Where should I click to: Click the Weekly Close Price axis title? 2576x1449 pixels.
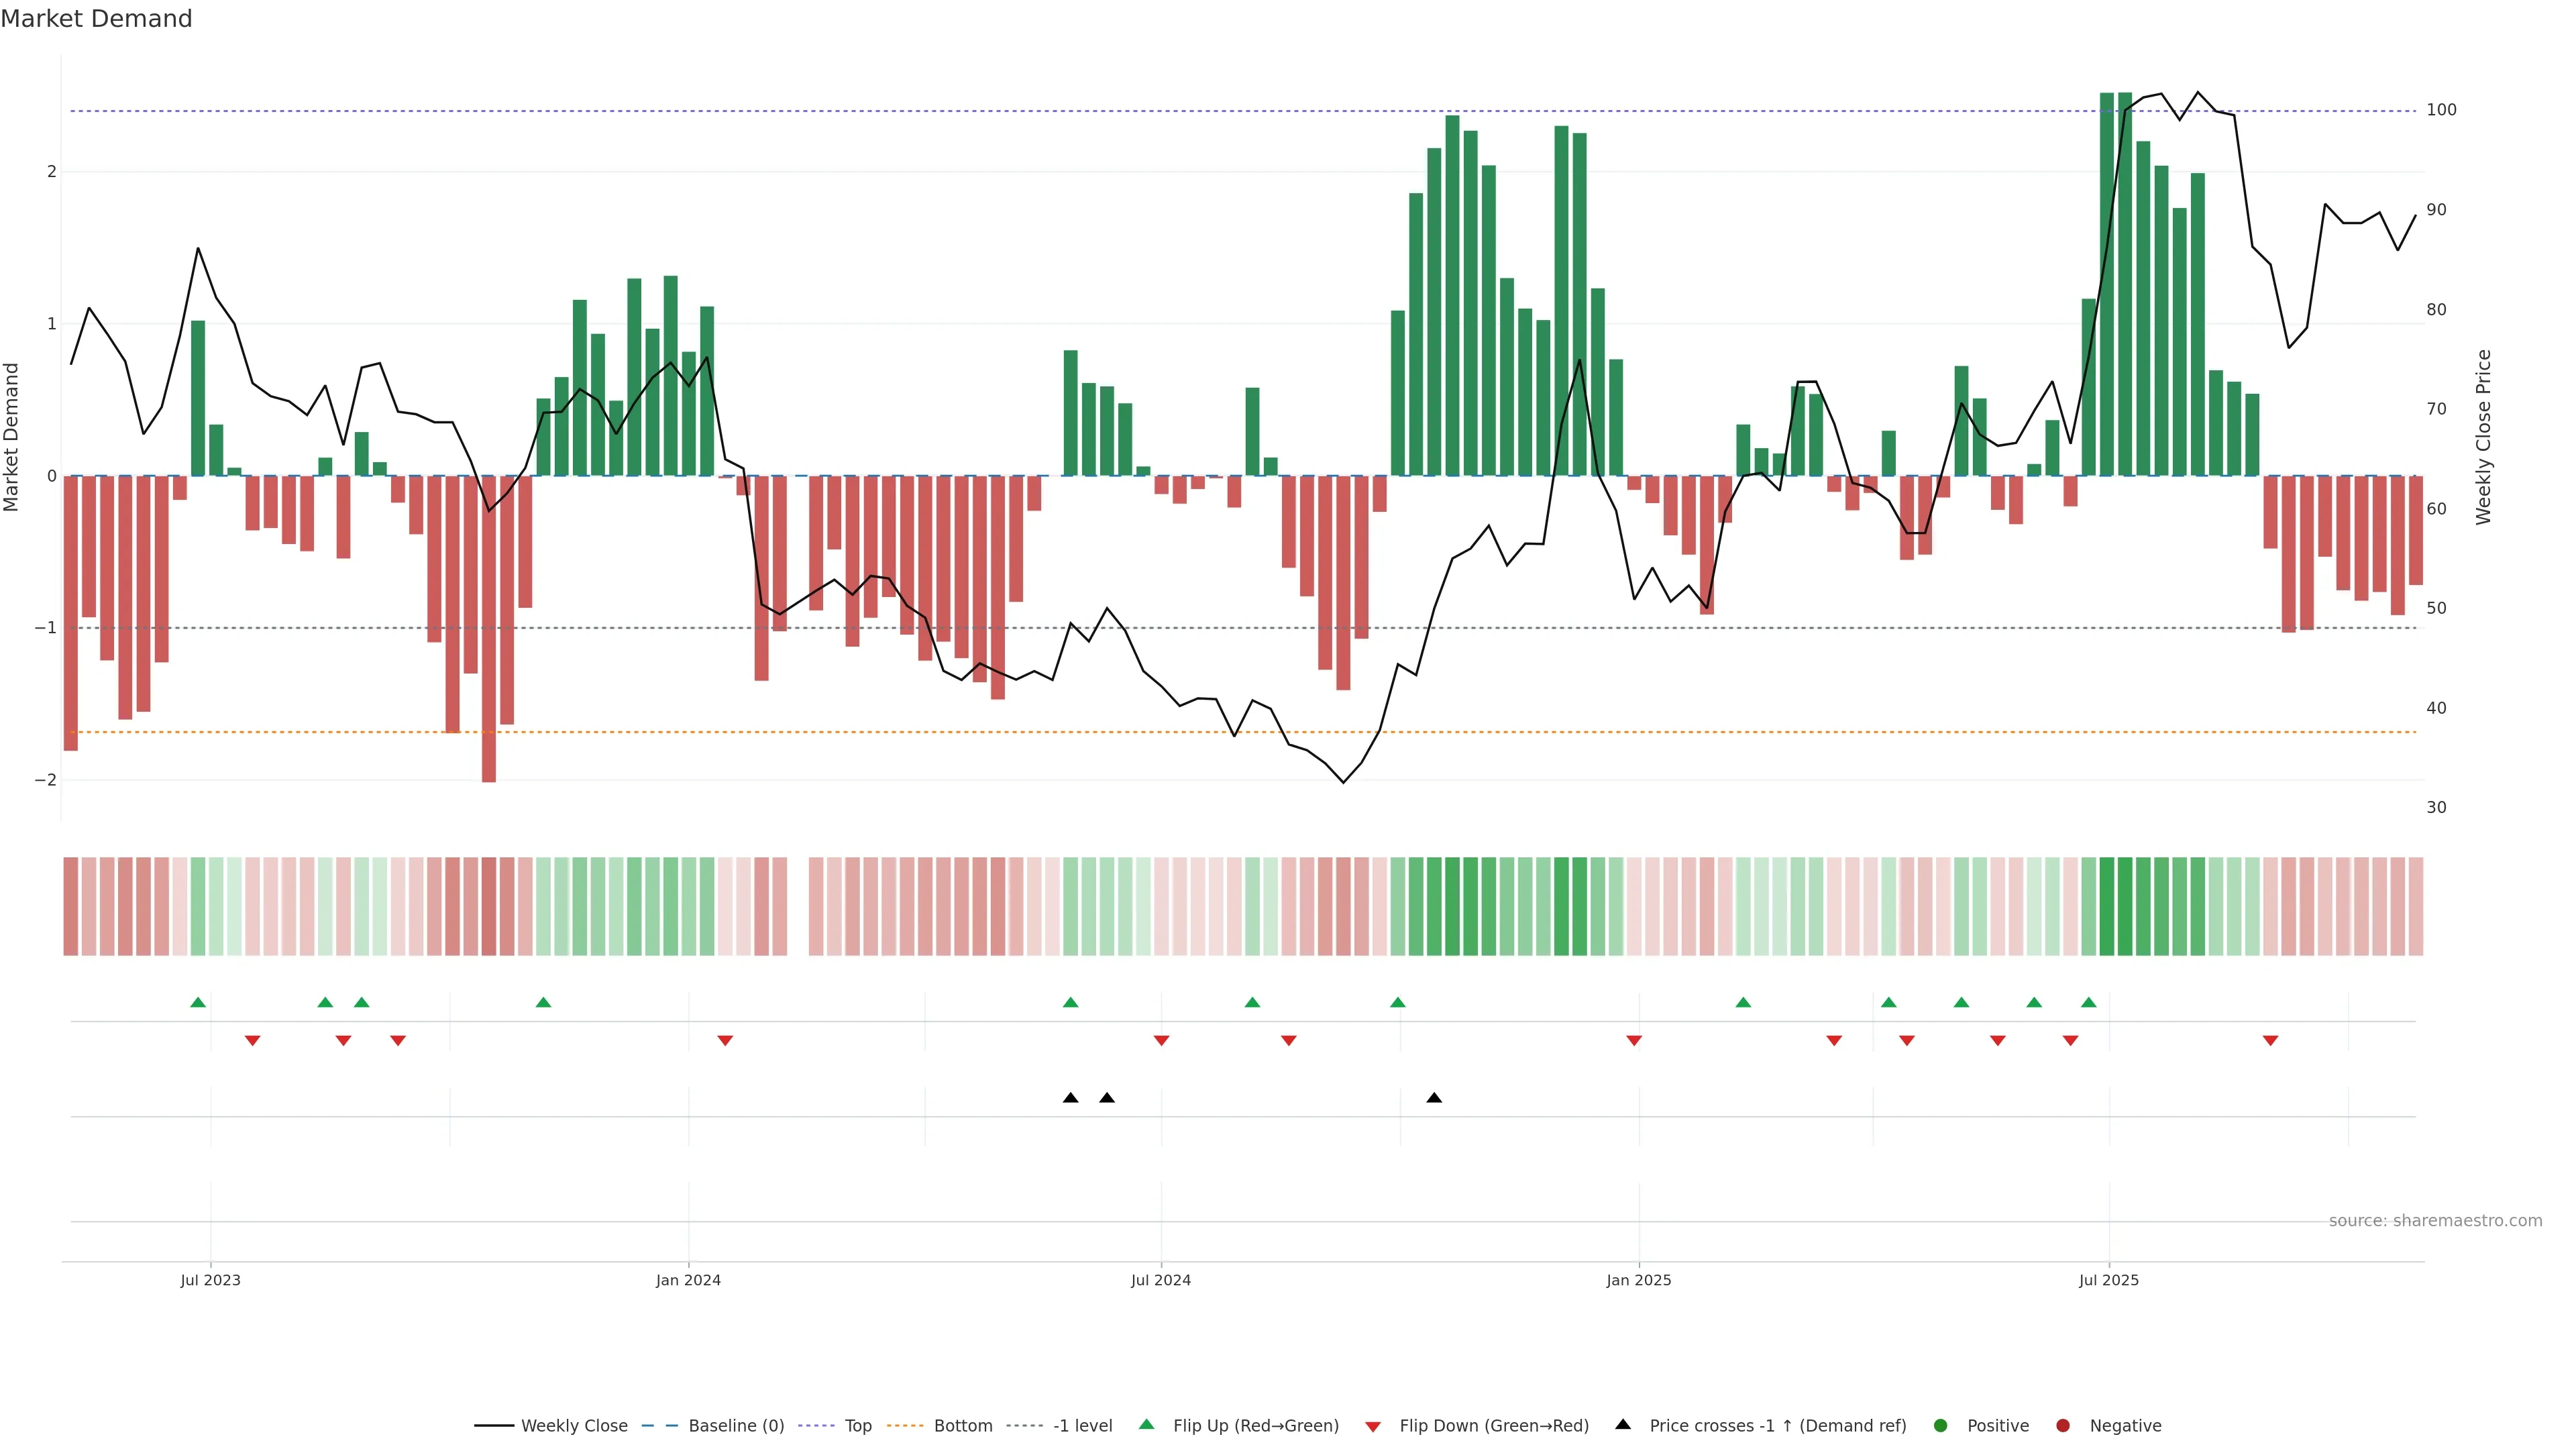pos(2484,437)
